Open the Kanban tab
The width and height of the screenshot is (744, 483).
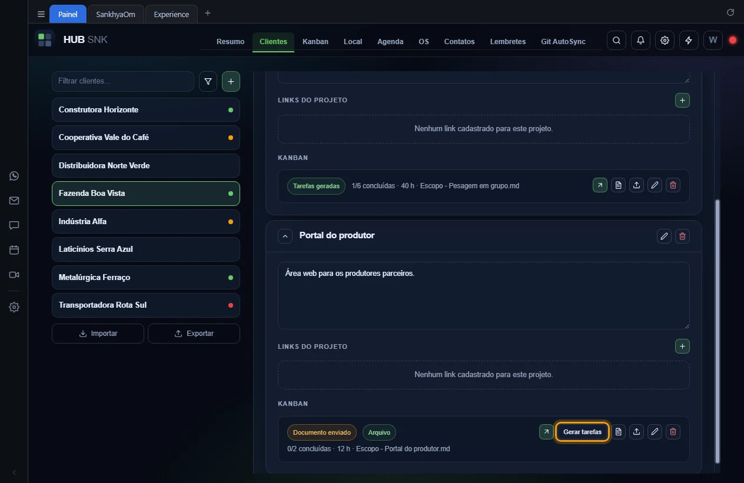pos(315,41)
